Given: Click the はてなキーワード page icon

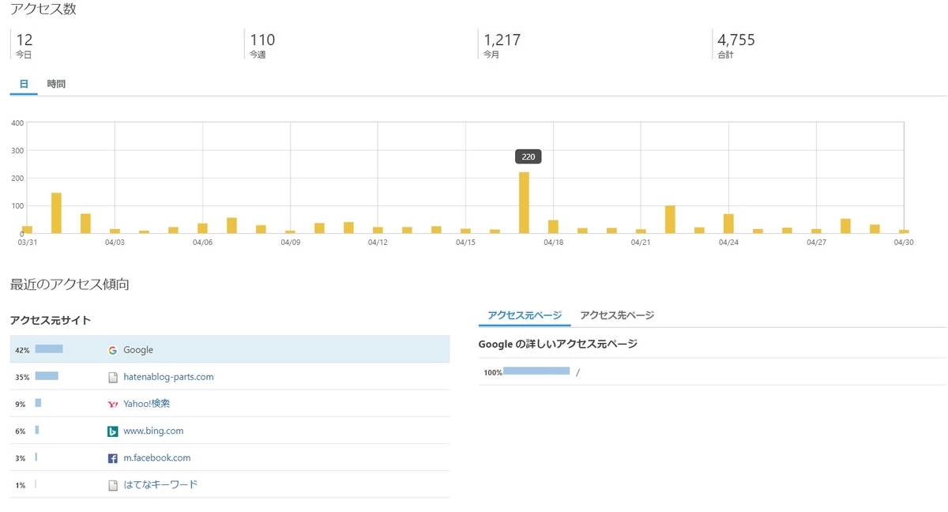Looking at the screenshot, I should pos(112,485).
